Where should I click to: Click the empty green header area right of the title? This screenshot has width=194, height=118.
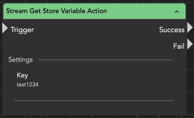(140, 11)
